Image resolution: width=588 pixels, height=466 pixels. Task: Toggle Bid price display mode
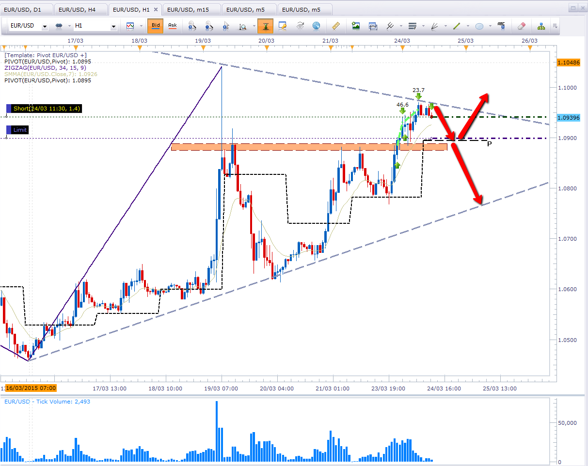coord(155,25)
